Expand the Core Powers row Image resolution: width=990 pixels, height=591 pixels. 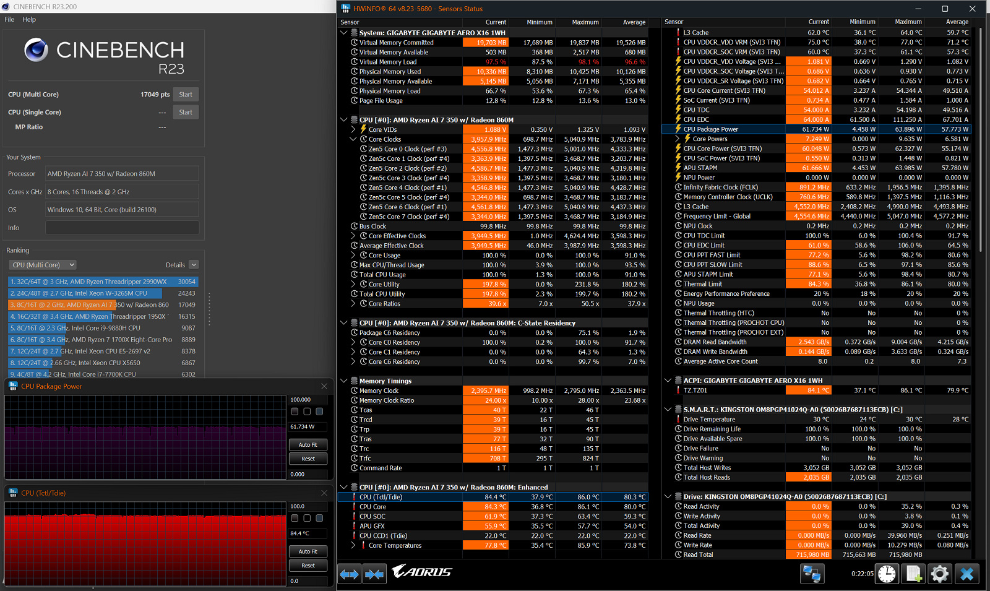click(678, 139)
